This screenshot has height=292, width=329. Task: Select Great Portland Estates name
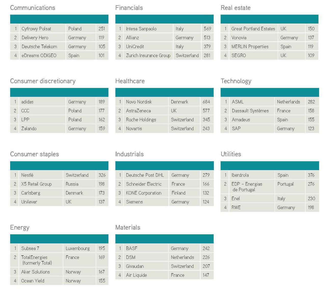point(253,29)
